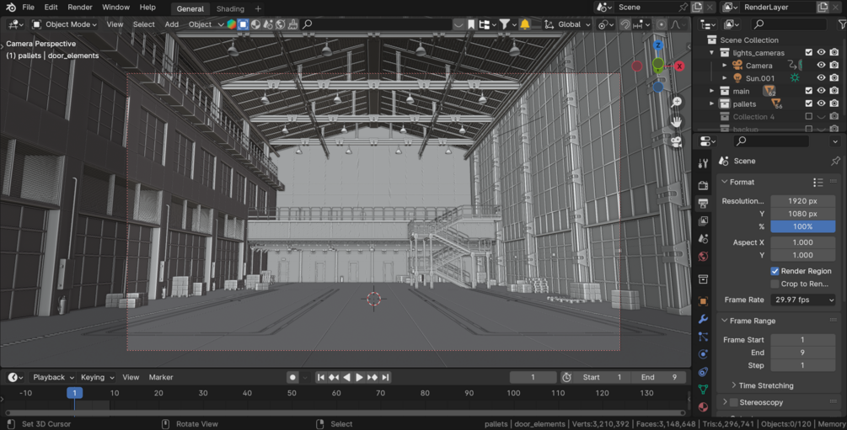The height and width of the screenshot is (430, 847).
Task: Open the File menu
Action: 28,7
